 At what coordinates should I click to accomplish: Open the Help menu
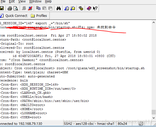coord(48,1)
